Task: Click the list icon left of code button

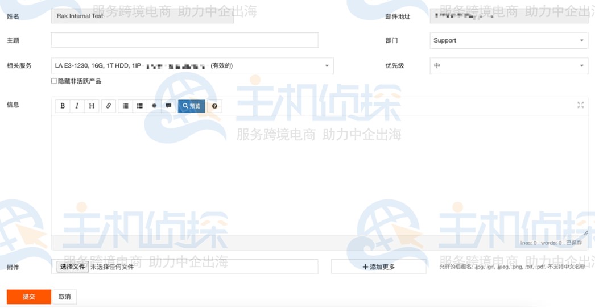Action: pos(140,106)
